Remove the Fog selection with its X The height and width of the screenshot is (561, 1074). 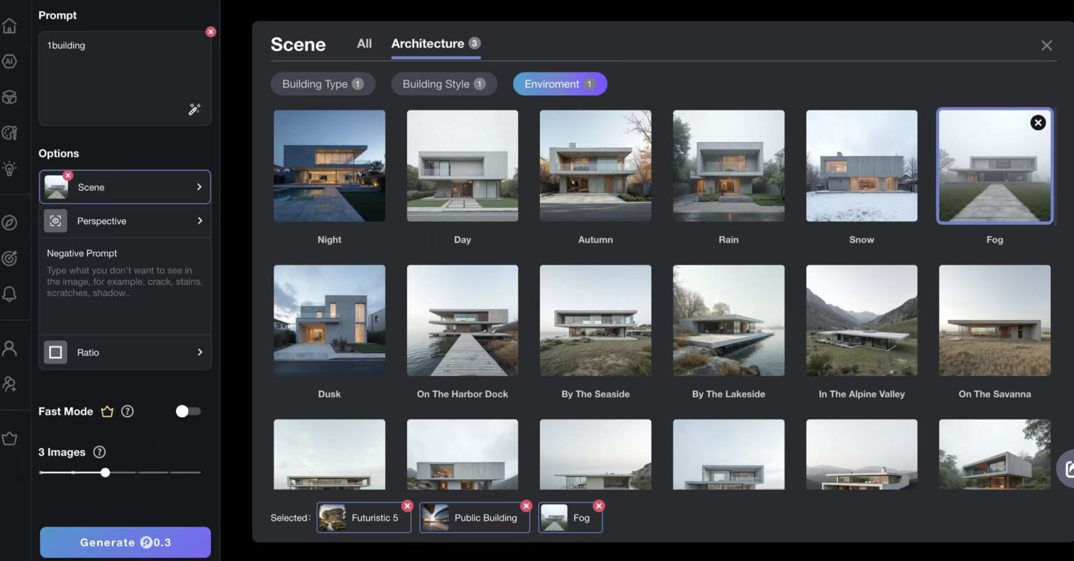click(x=599, y=505)
